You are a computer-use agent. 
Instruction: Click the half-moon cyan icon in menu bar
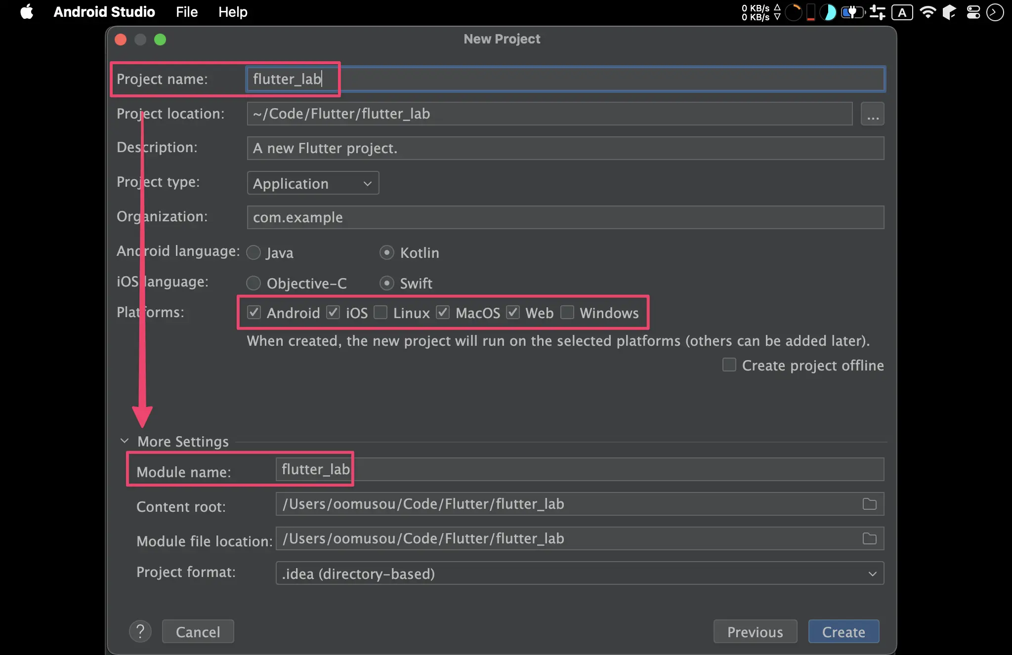click(828, 12)
